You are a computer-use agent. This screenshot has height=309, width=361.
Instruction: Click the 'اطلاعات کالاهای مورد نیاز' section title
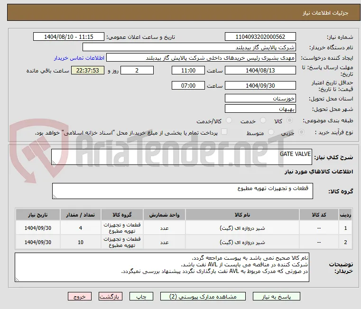click(319, 172)
